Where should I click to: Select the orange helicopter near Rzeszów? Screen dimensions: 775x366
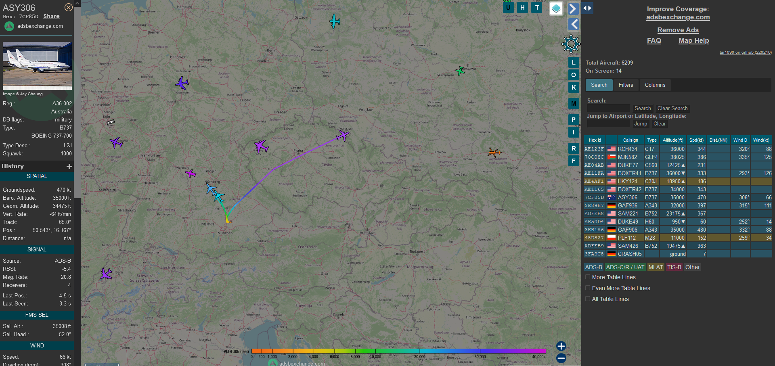coord(494,152)
